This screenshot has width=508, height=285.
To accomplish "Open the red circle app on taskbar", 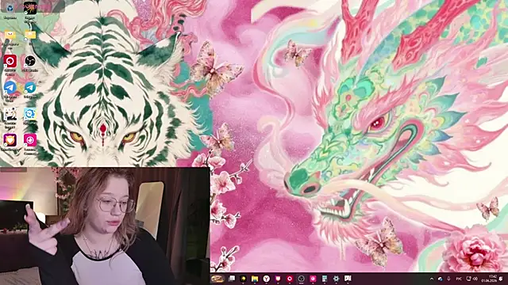I will coord(290,279).
